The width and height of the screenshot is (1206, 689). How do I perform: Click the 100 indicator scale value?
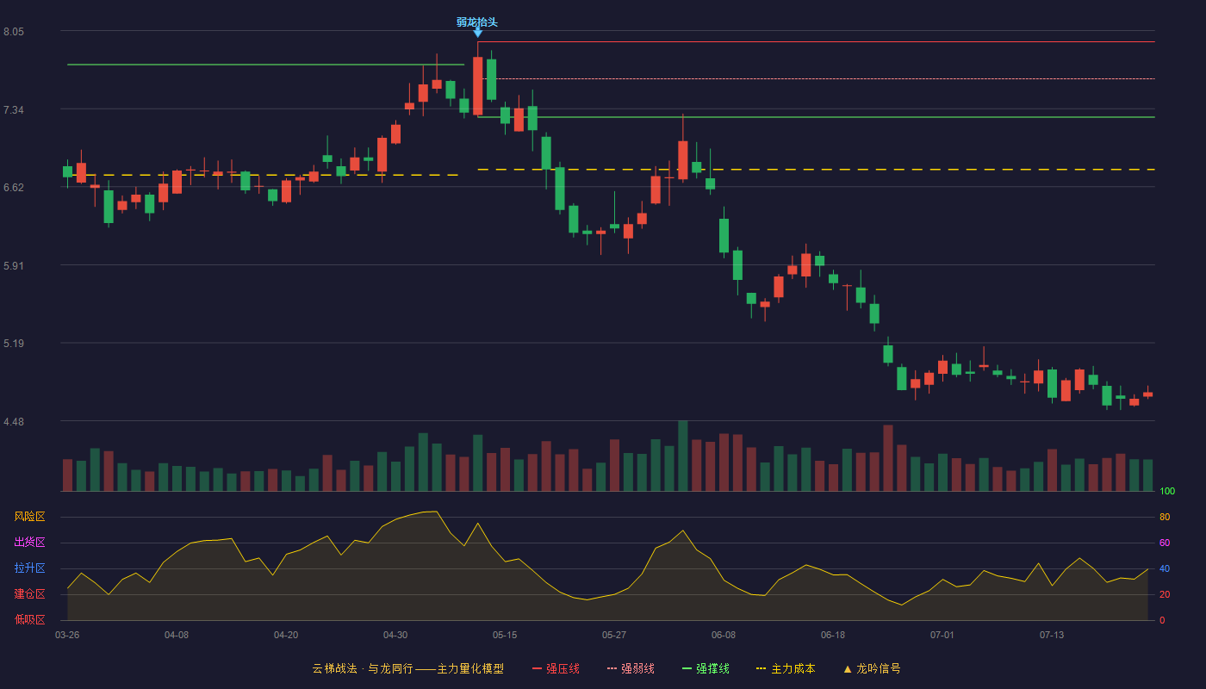(x=1167, y=492)
